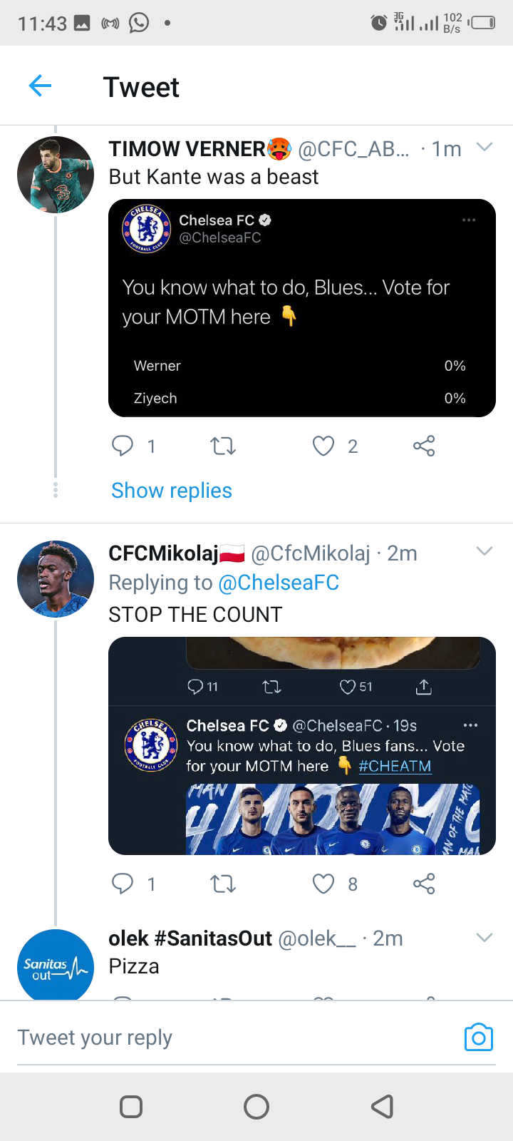Viewport: 513px width, 1141px height.
Task: Tap the back arrow next to Tweet
Action: tap(40, 86)
